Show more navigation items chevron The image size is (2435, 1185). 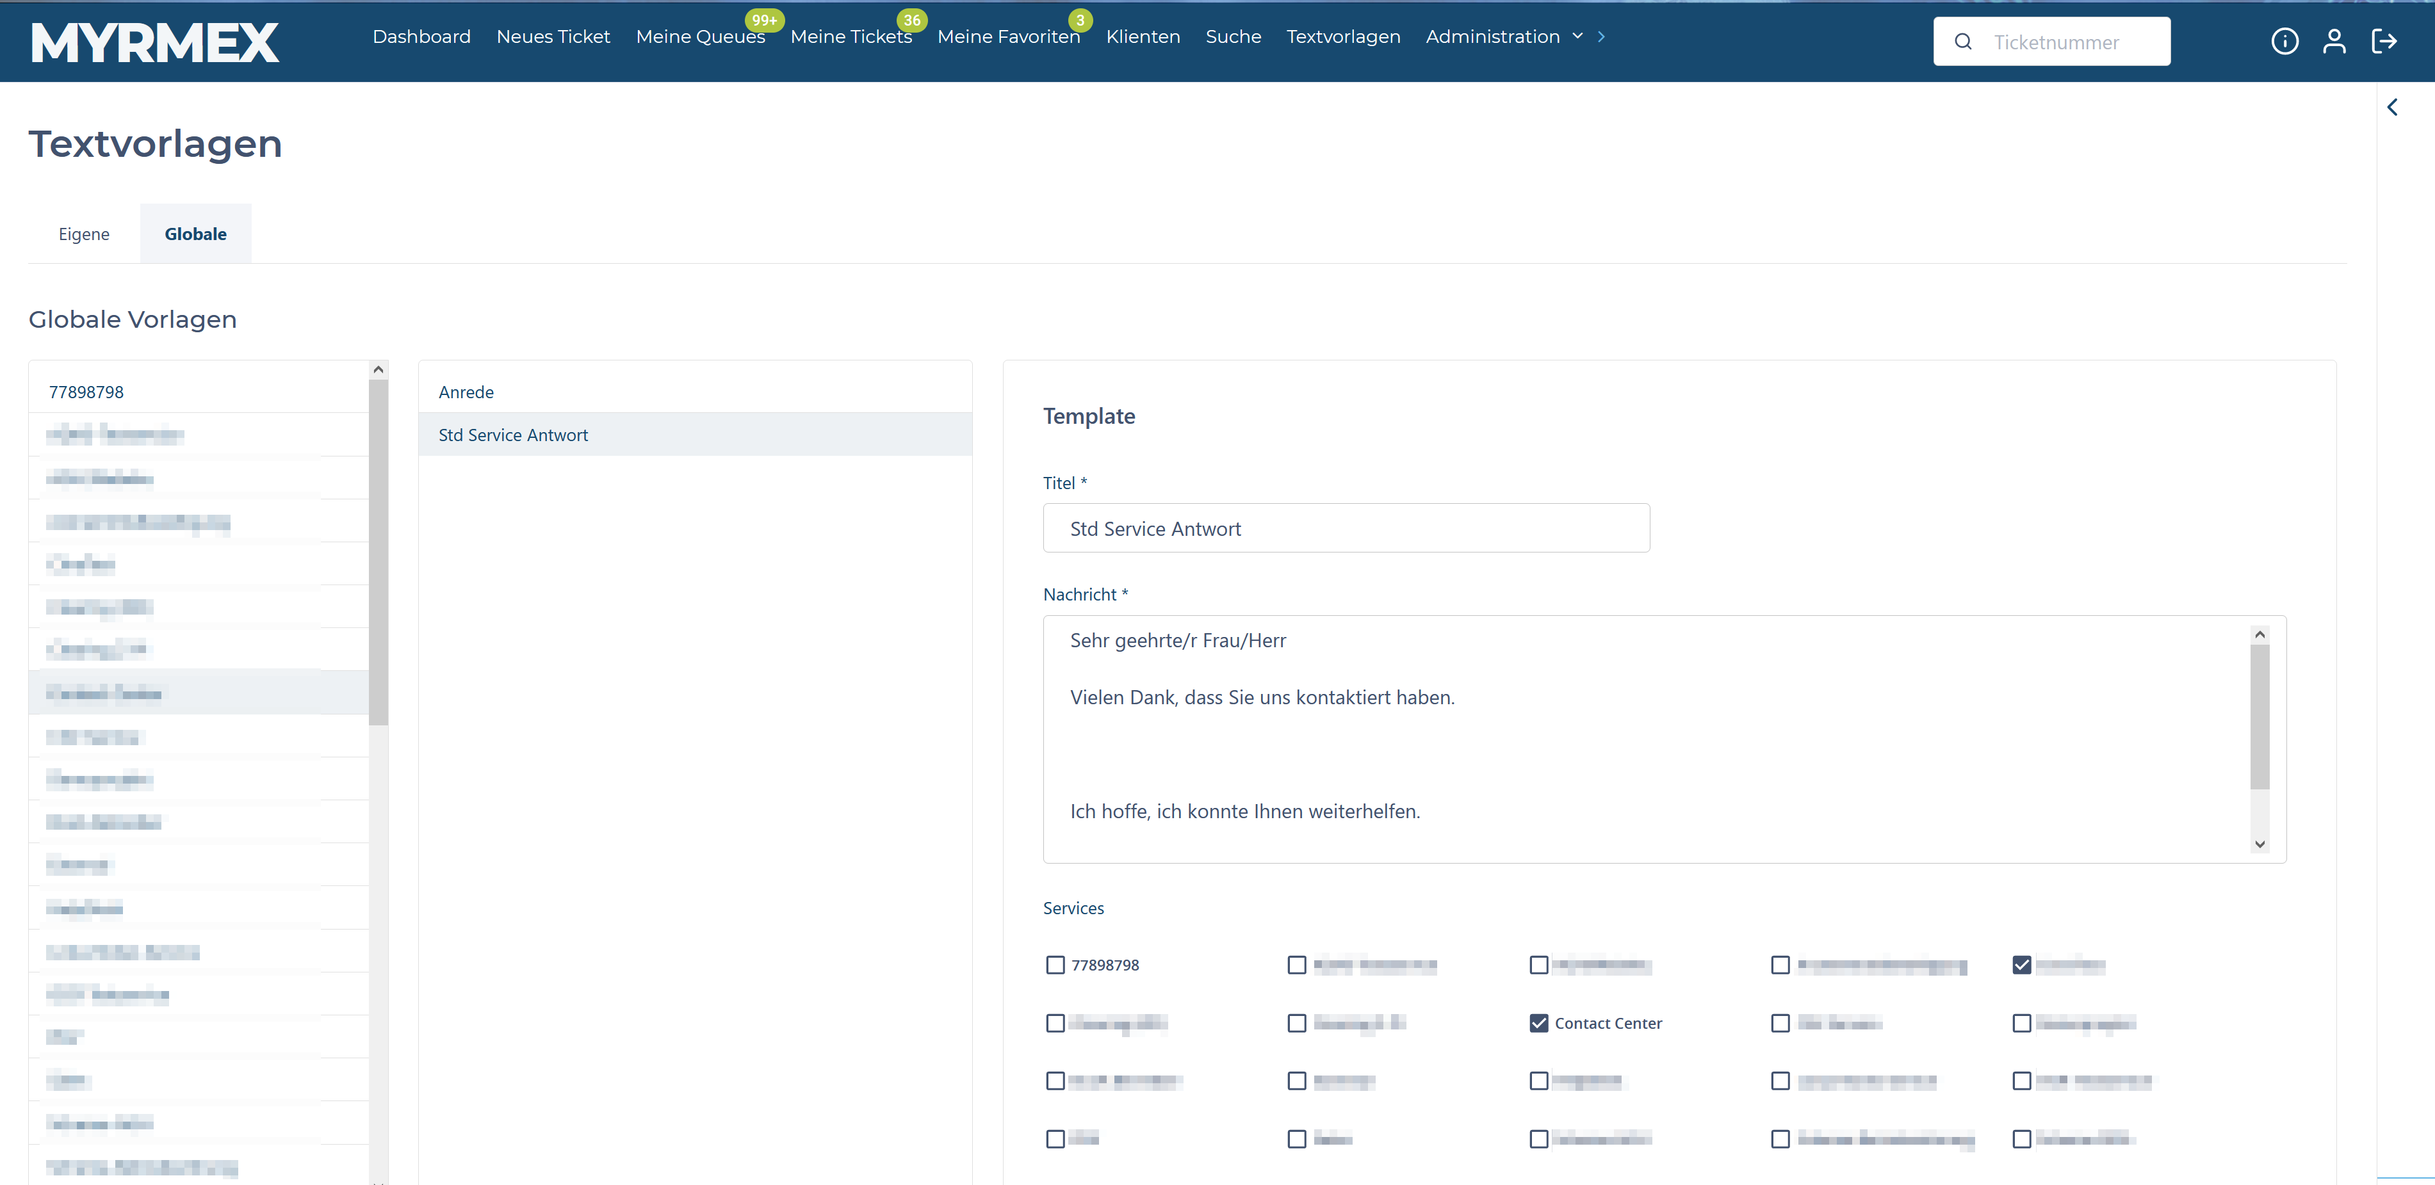[1601, 36]
